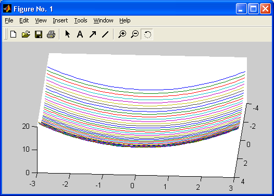Open the View menu

coord(41,21)
